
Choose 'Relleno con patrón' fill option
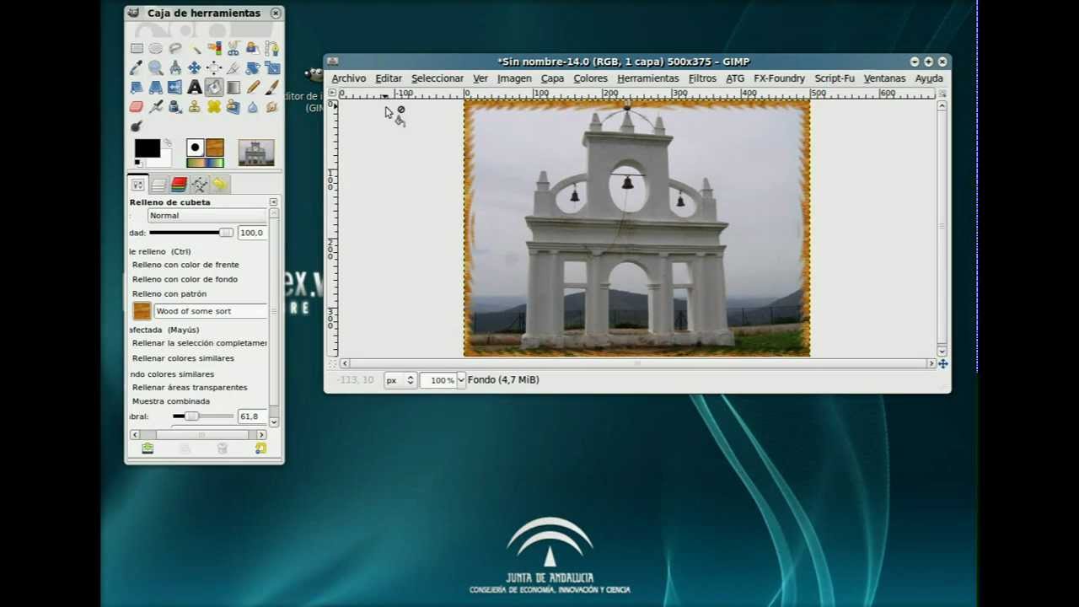pos(169,293)
